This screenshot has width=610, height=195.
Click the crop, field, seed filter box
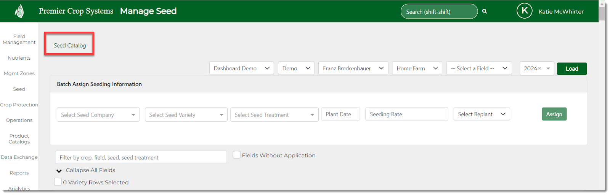tap(141, 157)
